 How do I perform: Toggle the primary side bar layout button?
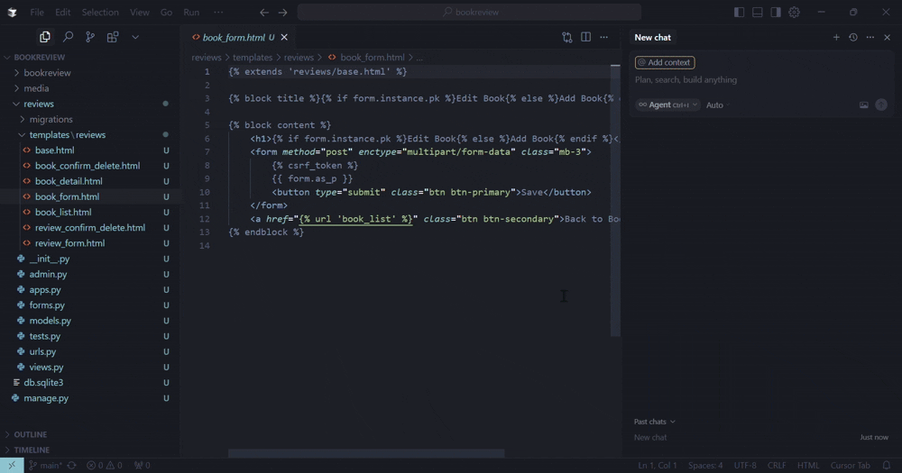[x=740, y=13]
